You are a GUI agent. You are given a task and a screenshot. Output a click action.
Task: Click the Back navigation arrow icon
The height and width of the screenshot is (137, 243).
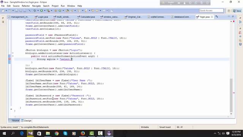[97, 11]
